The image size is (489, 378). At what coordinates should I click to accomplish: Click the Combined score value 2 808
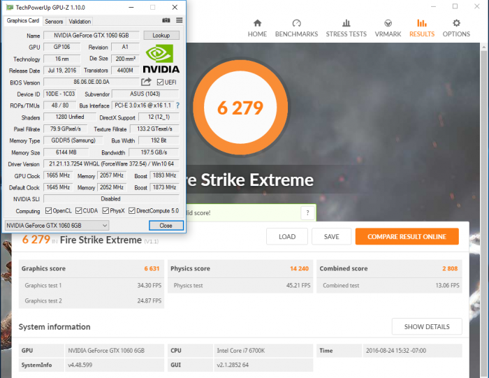[x=450, y=268]
